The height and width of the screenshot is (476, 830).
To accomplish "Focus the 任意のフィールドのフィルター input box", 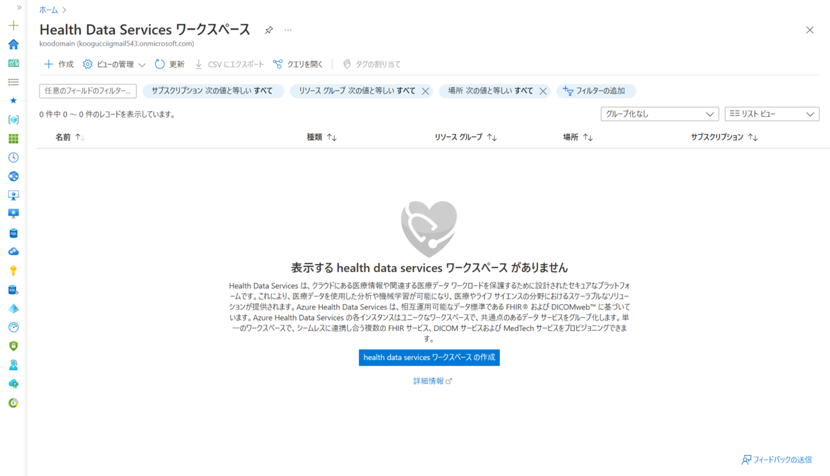I will click(88, 91).
